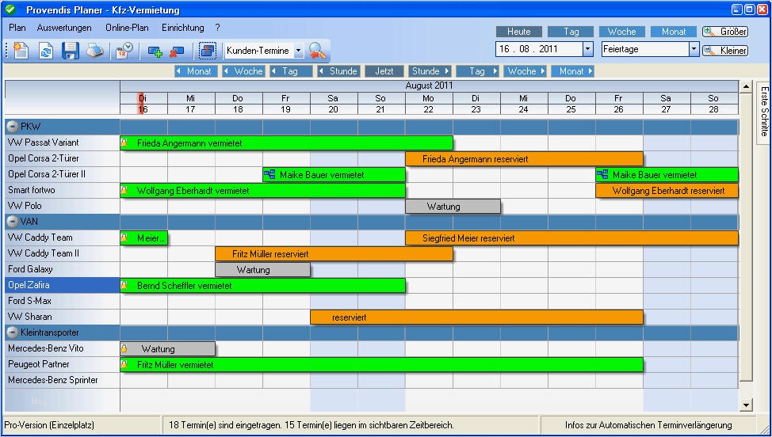Print the plan with the printer icon
This screenshot has width=772, height=437.
[x=96, y=51]
